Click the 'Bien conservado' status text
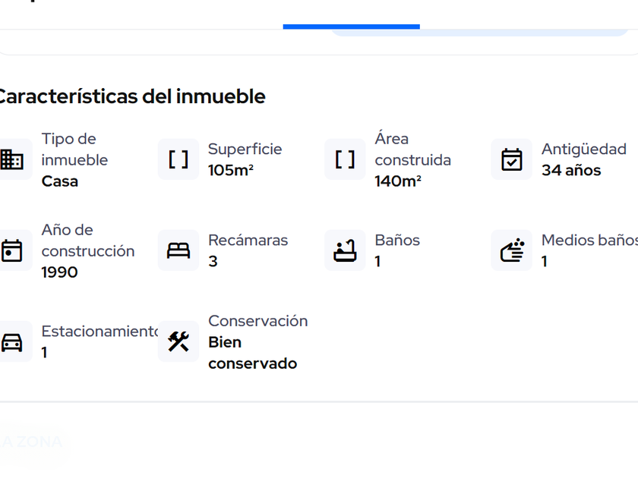638x478 pixels. click(252, 353)
